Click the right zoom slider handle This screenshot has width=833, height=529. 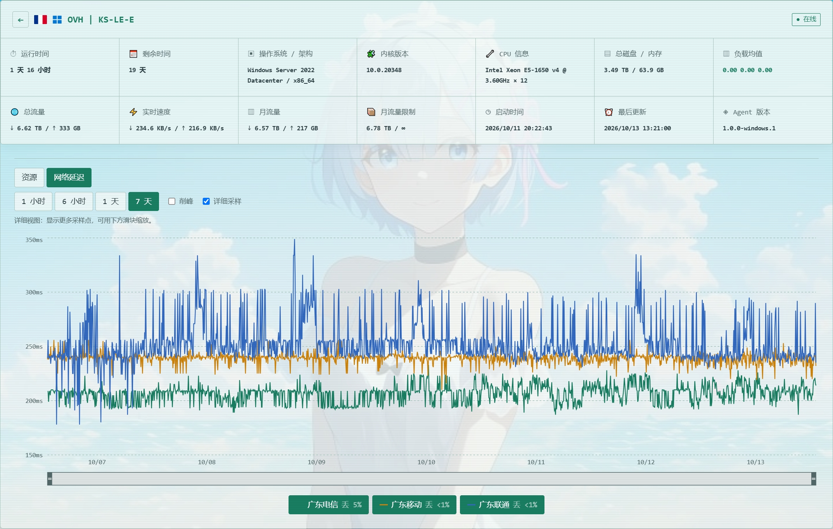(x=814, y=479)
